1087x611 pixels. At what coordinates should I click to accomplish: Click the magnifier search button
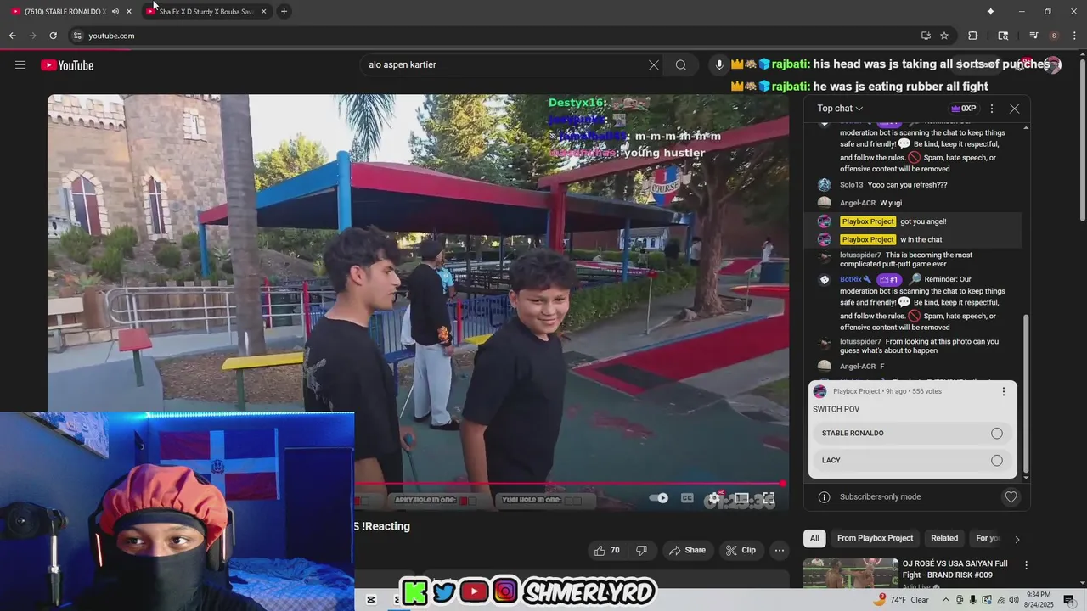point(681,65)
